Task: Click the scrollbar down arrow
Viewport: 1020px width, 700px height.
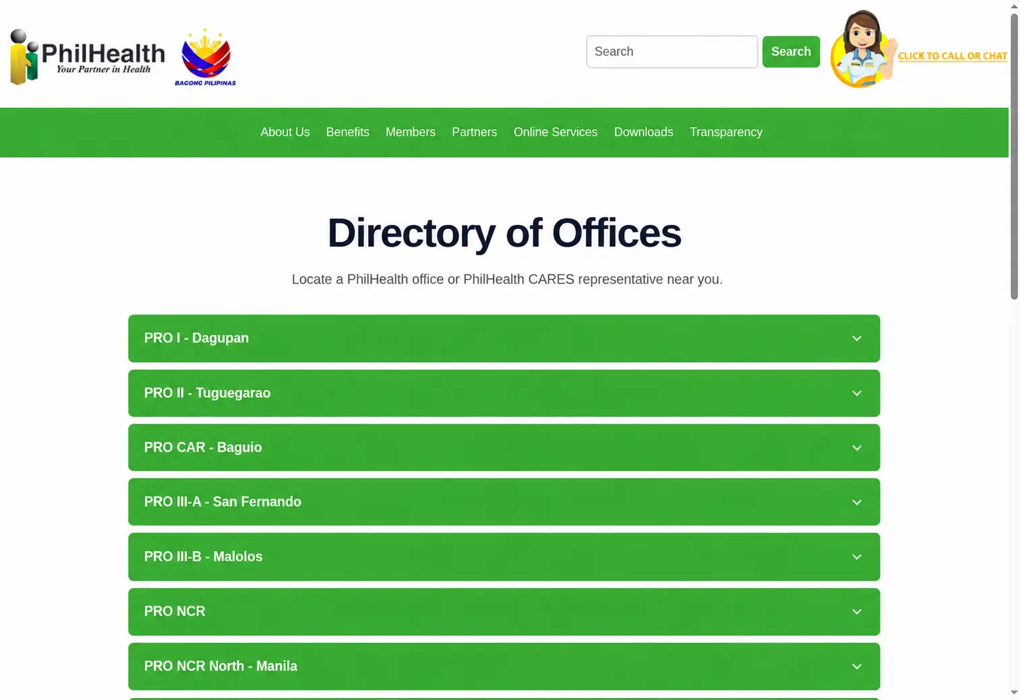Action: point(1014,693)
